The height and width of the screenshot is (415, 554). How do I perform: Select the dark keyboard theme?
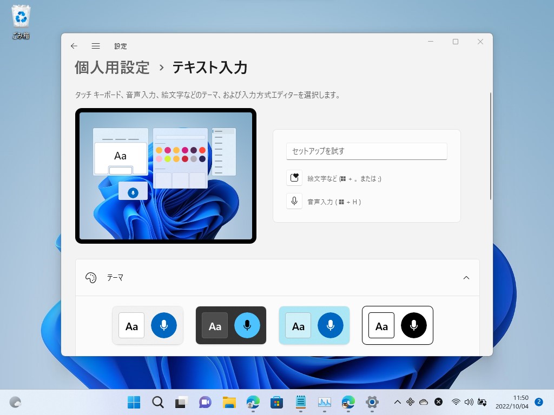coord(231,325)
